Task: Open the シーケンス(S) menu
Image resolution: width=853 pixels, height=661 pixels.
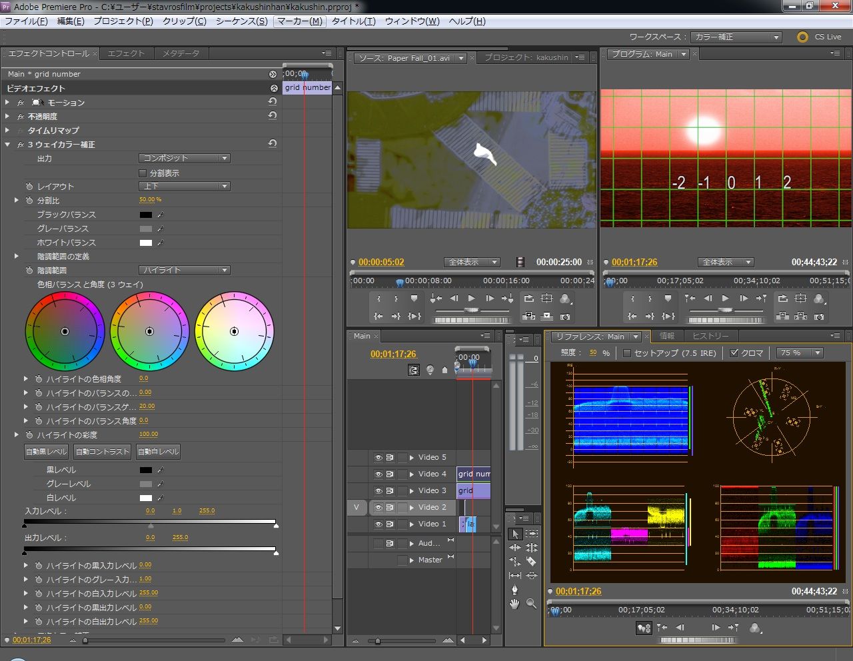Action: pyautogui.click(x=241, y=21)
